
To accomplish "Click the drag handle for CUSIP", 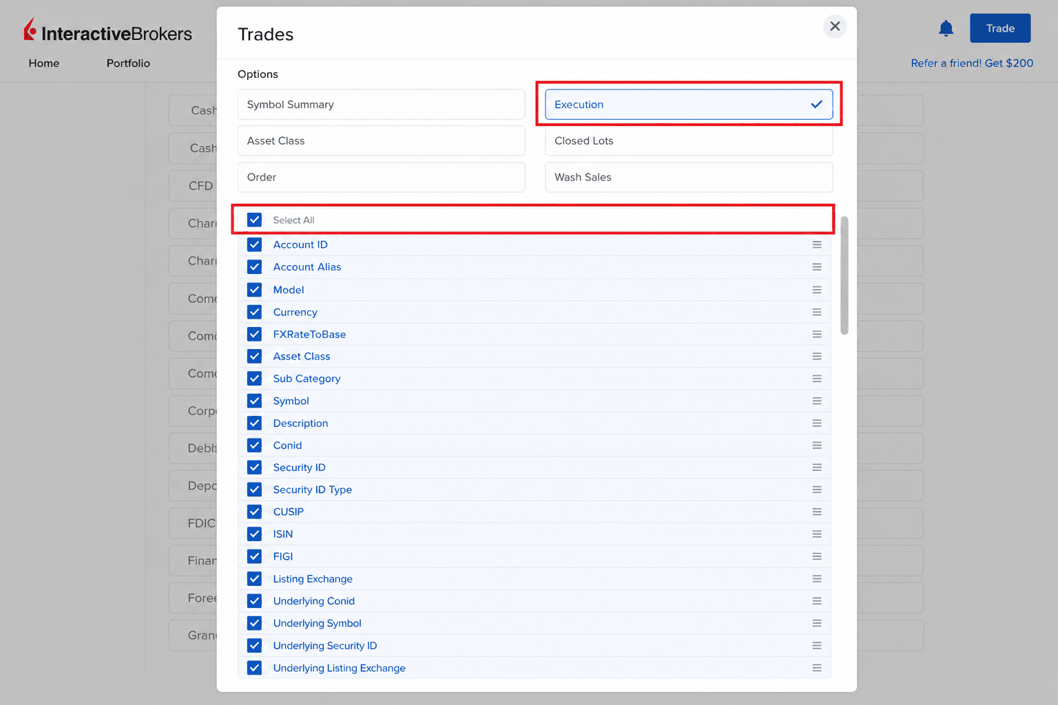I will (817, 512).
